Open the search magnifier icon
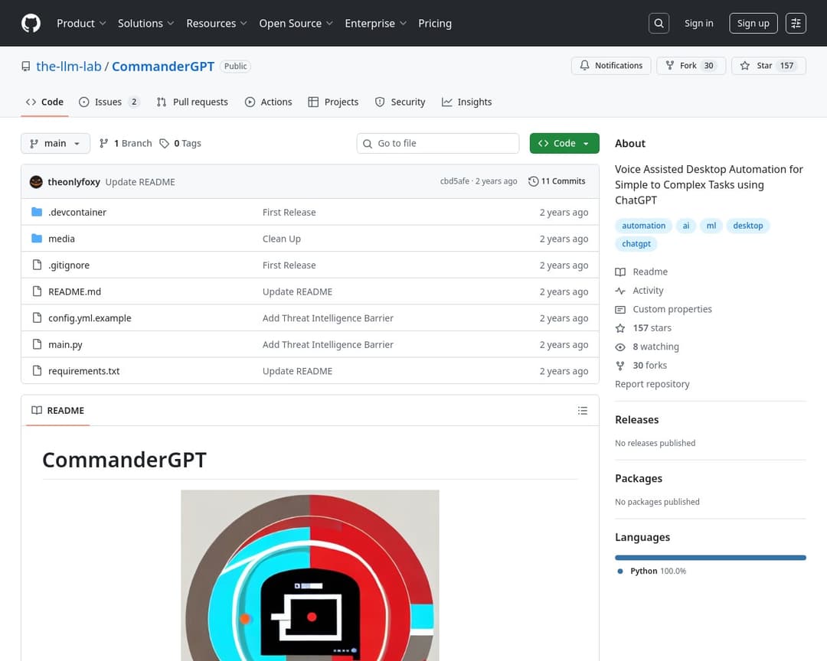The height and width of the screenshot is (661, 827). click(659, 24)
